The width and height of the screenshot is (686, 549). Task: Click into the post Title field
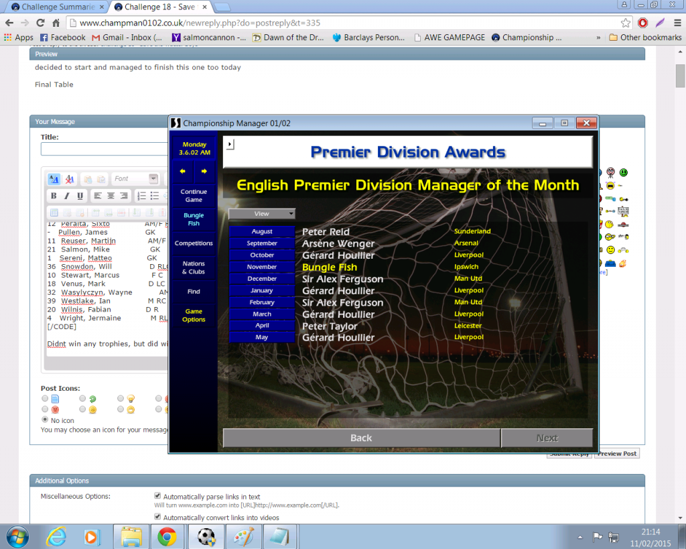(104, 149)
